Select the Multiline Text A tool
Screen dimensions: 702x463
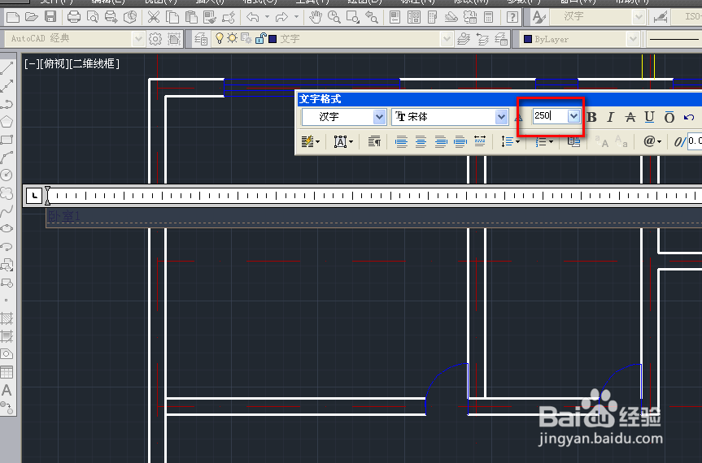pyautogui.click(x=7, y=390)
